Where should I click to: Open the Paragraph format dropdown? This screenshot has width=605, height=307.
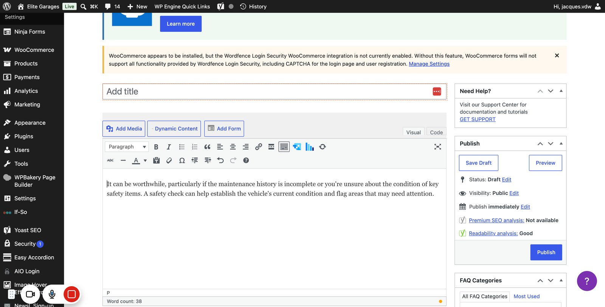127,147
